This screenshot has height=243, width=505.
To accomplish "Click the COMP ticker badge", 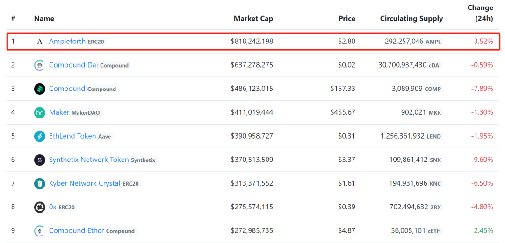I will point(433,90).
